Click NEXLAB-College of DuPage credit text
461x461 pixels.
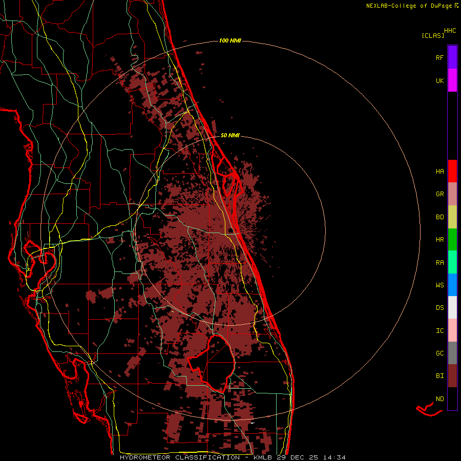point(409,6)
